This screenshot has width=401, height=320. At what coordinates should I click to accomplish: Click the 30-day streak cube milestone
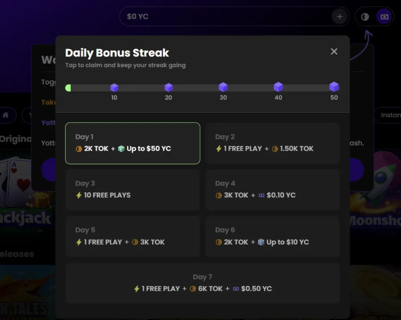click(x=223, y=87)
